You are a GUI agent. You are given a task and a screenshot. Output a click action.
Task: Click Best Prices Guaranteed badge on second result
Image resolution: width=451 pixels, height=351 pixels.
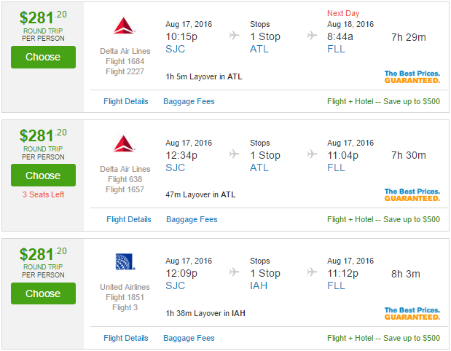pos(412,195)
